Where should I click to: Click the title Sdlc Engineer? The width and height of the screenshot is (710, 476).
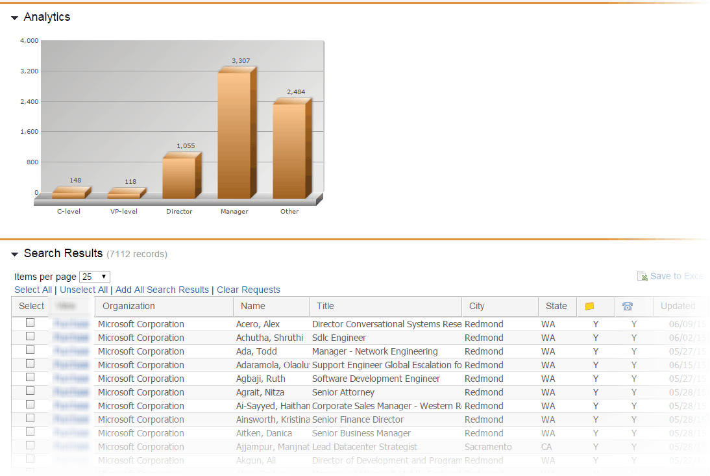click(x=339, y=338)
